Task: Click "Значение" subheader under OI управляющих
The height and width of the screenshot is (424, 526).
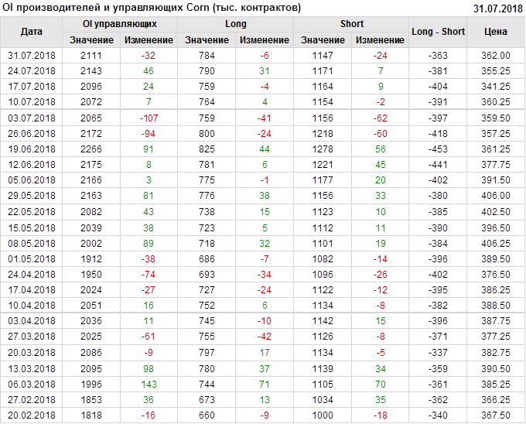Action: pos(91,39)
